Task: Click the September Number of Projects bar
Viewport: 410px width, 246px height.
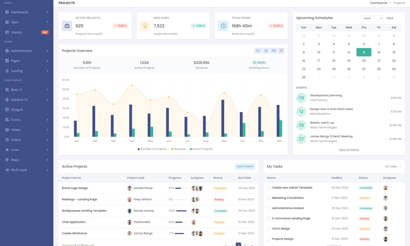Action: (223, 118)
